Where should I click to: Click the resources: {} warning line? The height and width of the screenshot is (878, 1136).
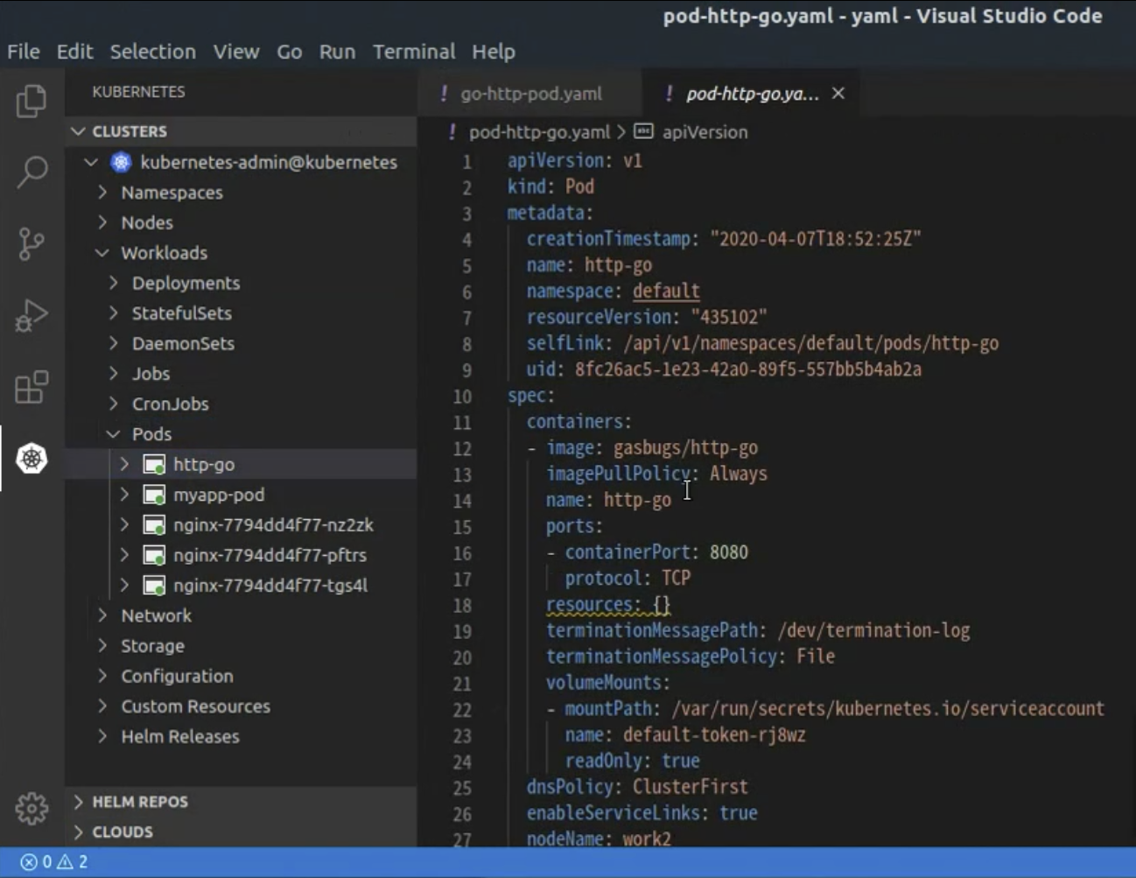click(x=608, y=605)
